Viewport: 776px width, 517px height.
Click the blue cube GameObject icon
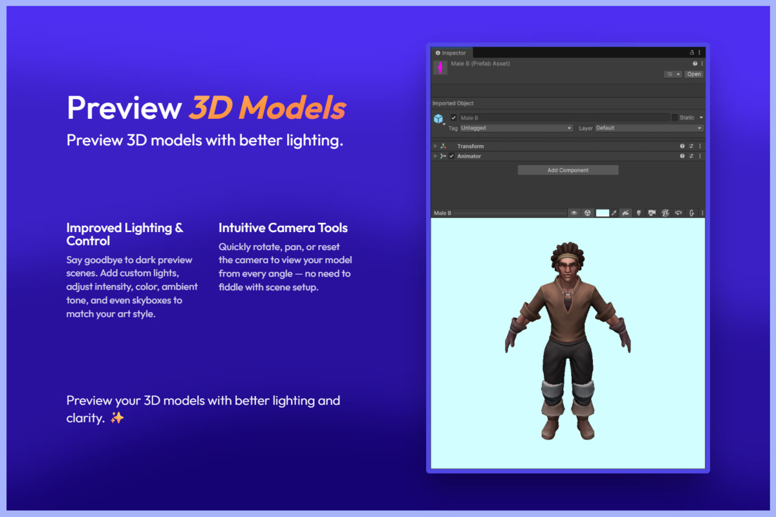[438, 119]
